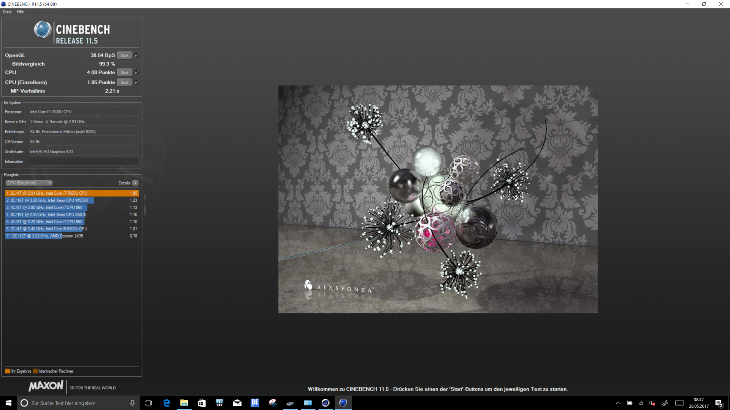This screenshot has width=730, height=410.
Task: Click the Cortana microphone icon
Action: (x=132, y=403)
